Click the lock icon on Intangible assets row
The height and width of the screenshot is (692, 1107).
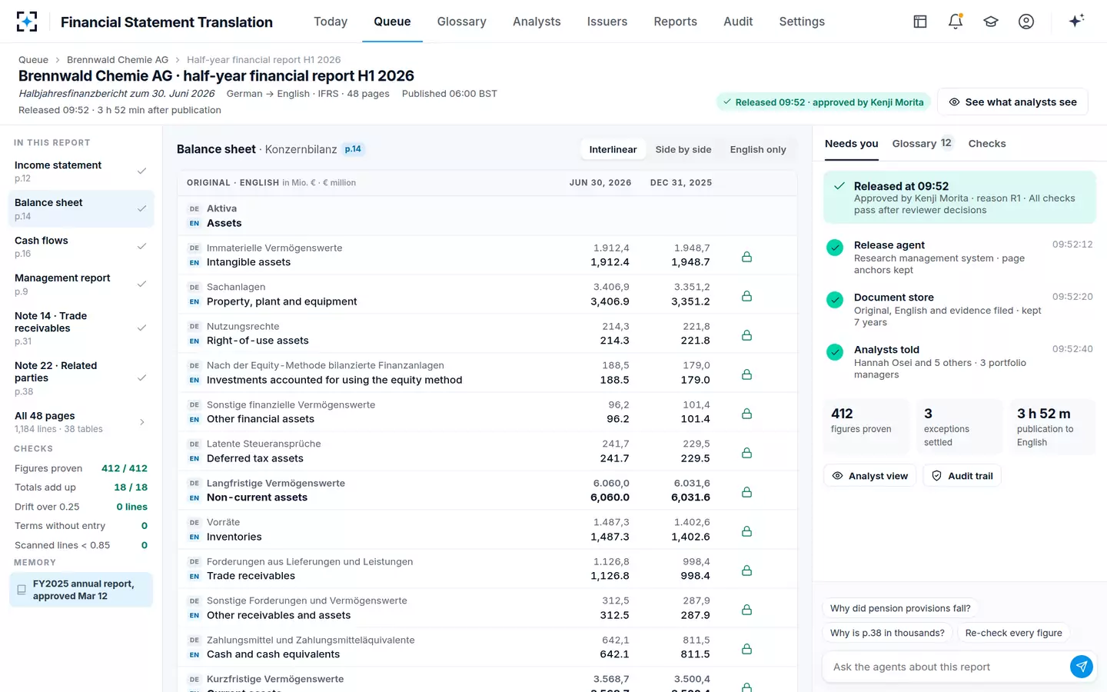pos(746,257)
